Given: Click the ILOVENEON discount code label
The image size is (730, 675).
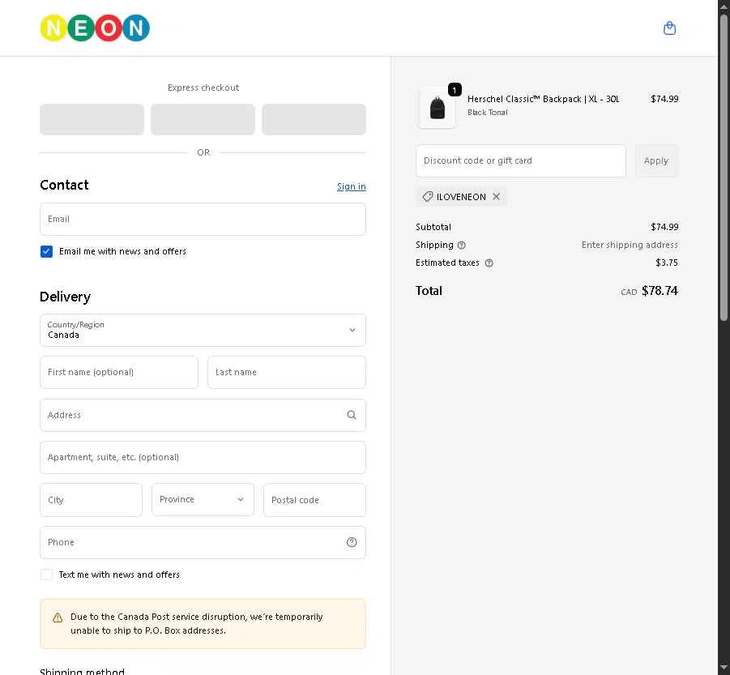Looking at the screenshot, I should (461, 196).
